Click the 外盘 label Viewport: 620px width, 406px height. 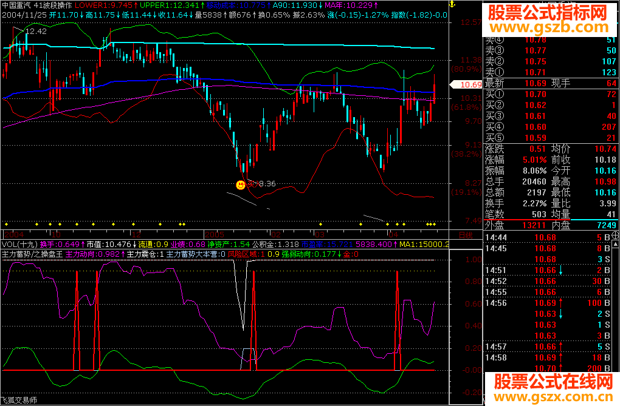[x=494, y=225]
